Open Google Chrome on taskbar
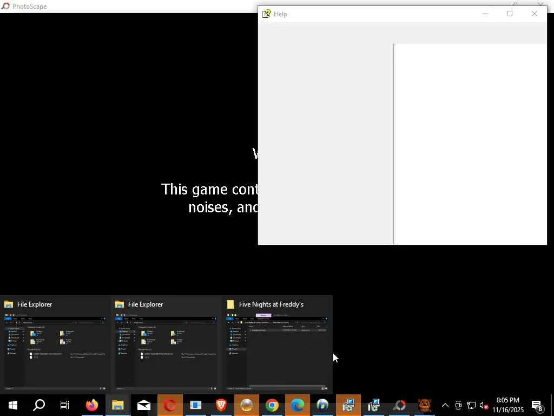 272,405
